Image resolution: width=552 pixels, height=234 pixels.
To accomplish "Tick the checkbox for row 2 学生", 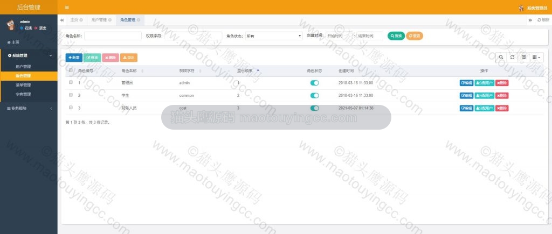I will click(71, 95).
